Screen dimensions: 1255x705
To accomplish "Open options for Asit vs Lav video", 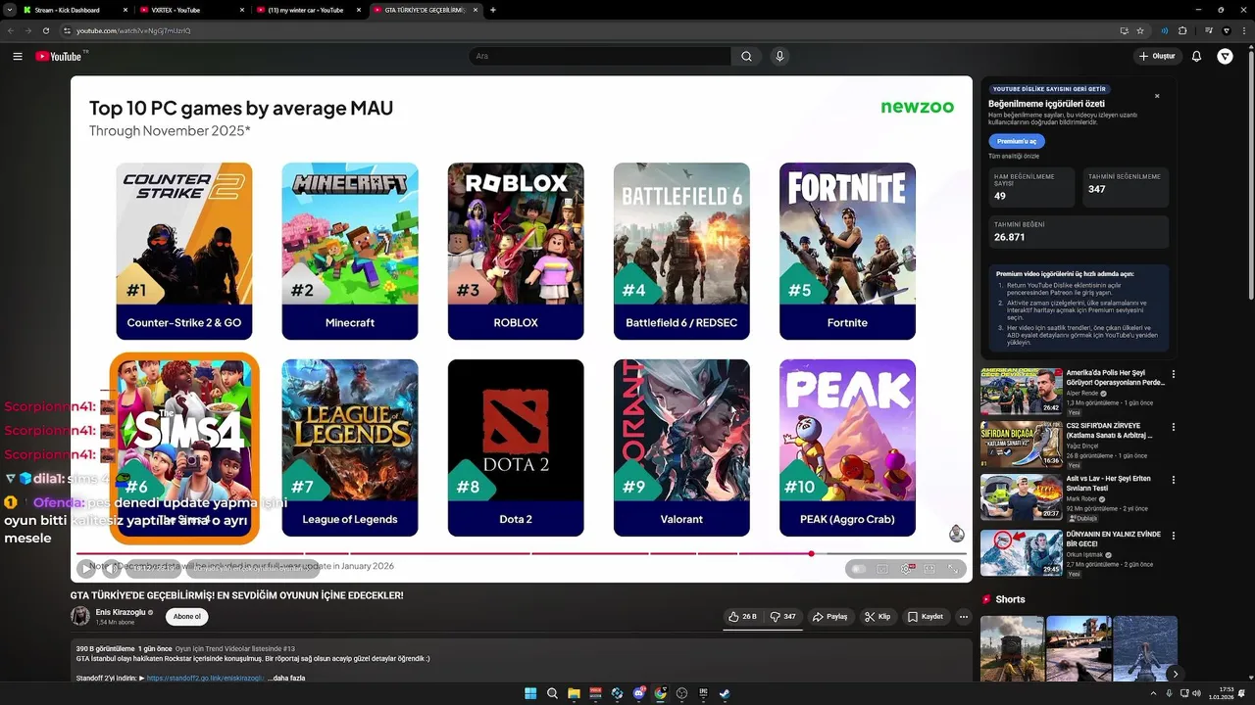I will point(1174,481).
